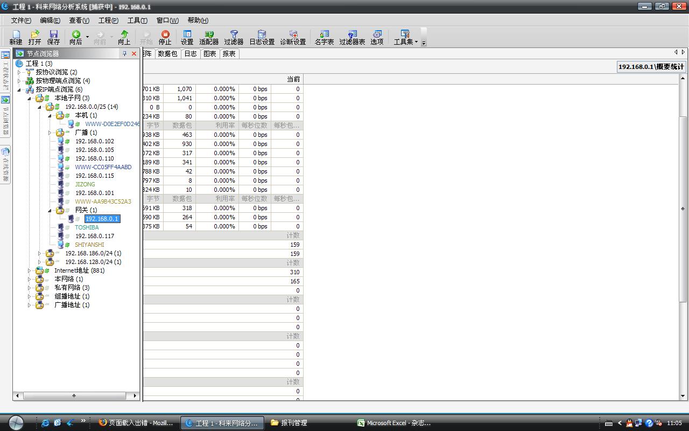Click the 诊断设置 (Diagnosis settings) icon
Image resolution: width=689 pixels, height=431 pixels.
click(293, 37)
